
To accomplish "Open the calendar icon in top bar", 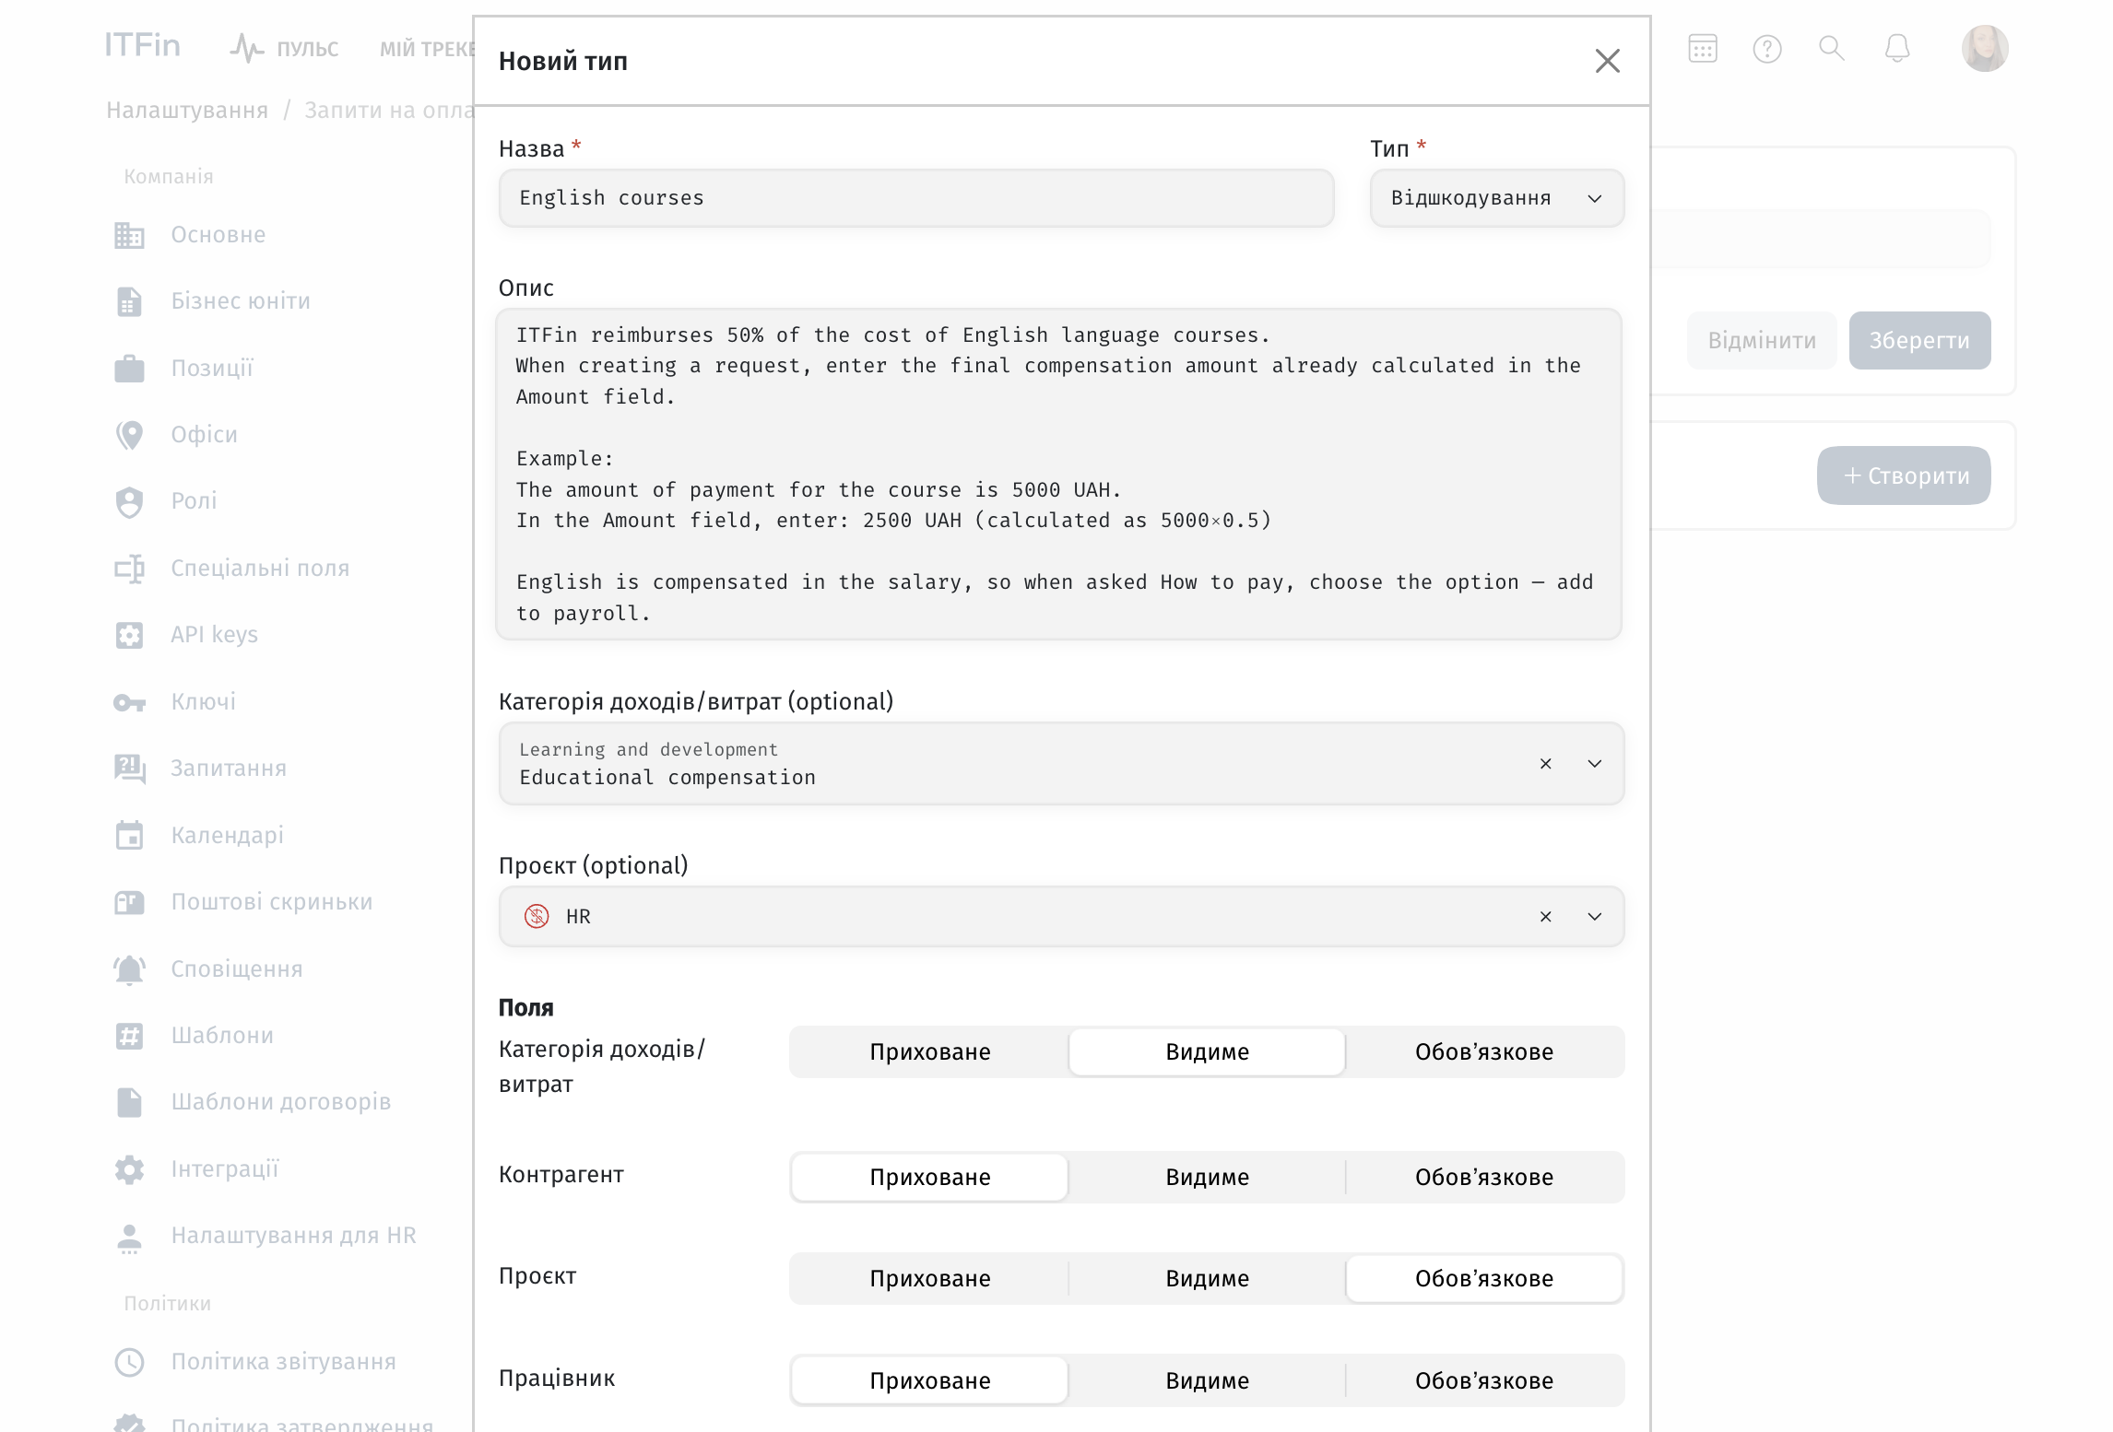I will coord(1702,48).
